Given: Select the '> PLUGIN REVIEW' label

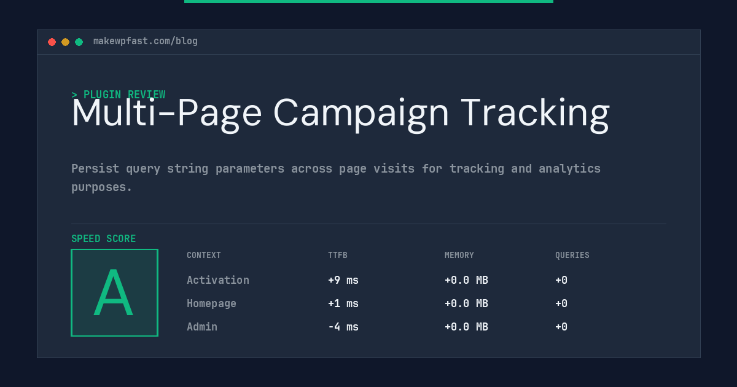Looking at the screenshot, I should coord(118,95).
